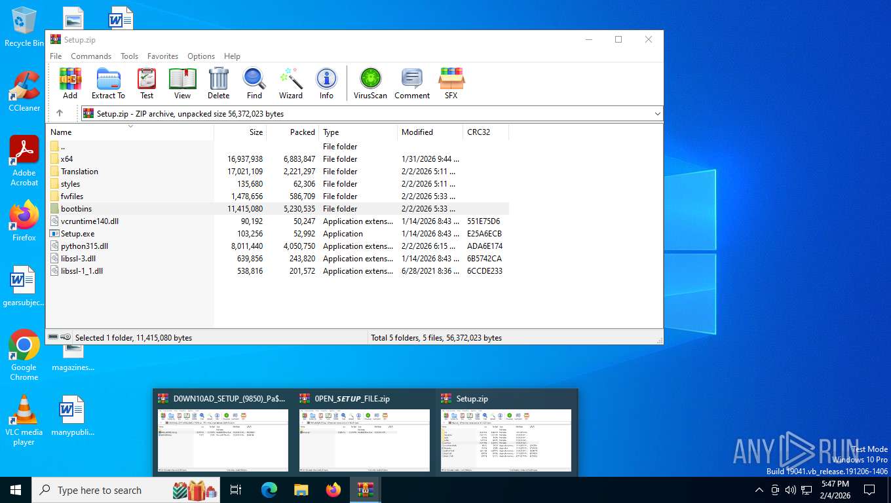Click the Test archive toolbar icon
Image resolution: width=891 pixels, height=503 pixels.
(147, 83)
